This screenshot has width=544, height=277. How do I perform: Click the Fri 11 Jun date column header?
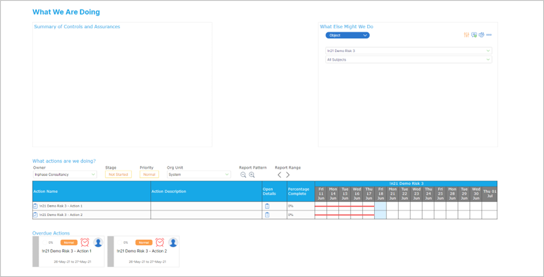[321, 193]
